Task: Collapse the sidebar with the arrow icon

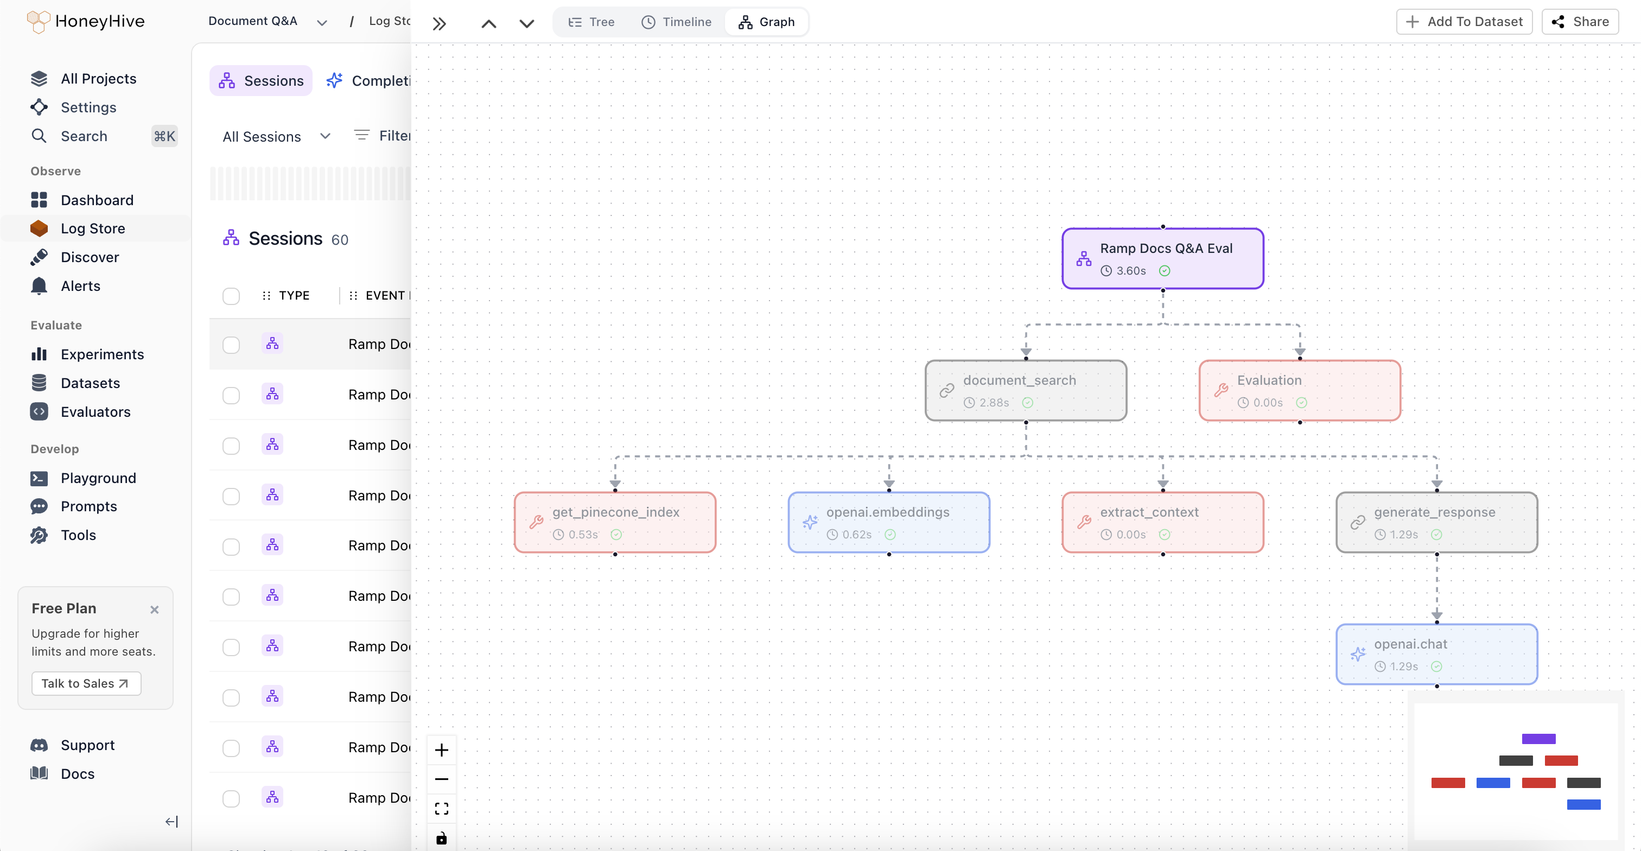Action: (x=171, y=821)
